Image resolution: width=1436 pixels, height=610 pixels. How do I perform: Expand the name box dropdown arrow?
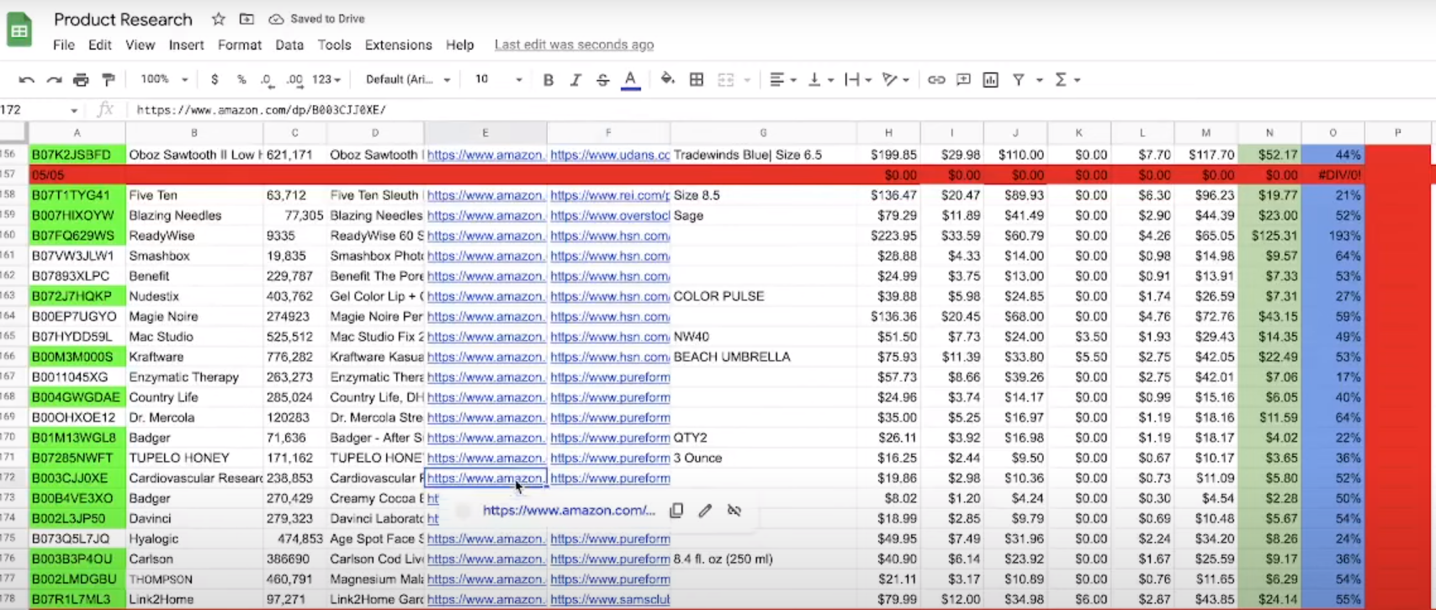[74, 110]
